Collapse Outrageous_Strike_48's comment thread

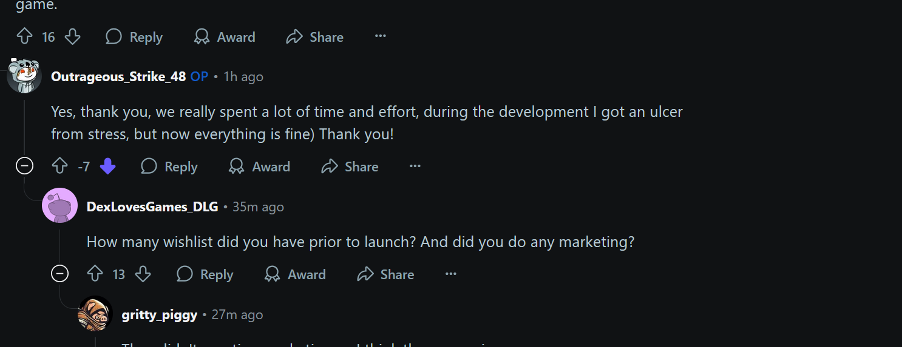click(x=24, y=166)
